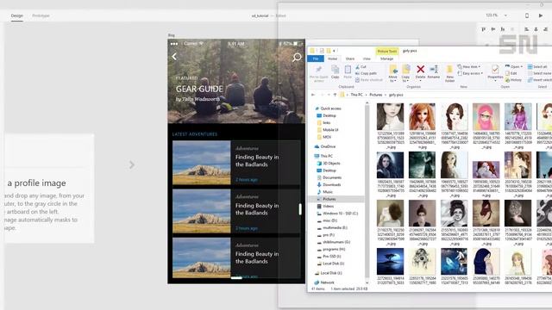Select the multimedia (E:) drive
The width and height of the screenshot is (552, 310).
coord(332,227)
